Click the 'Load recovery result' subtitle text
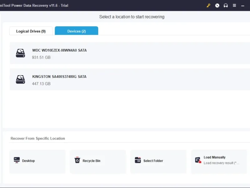The image size is (250, 188). click(x=222, y=163)
